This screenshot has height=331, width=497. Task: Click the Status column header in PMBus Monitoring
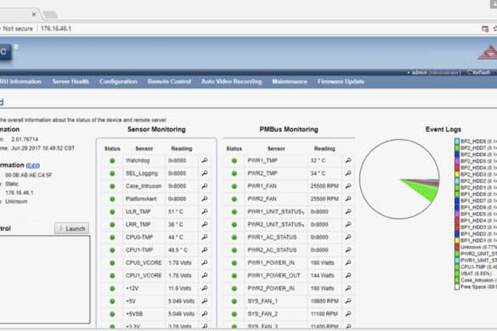tap(234, 149)
